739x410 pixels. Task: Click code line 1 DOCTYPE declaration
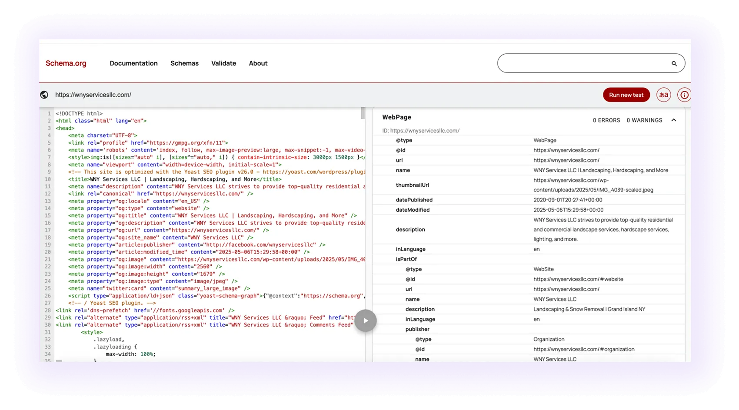click(79, 113)
